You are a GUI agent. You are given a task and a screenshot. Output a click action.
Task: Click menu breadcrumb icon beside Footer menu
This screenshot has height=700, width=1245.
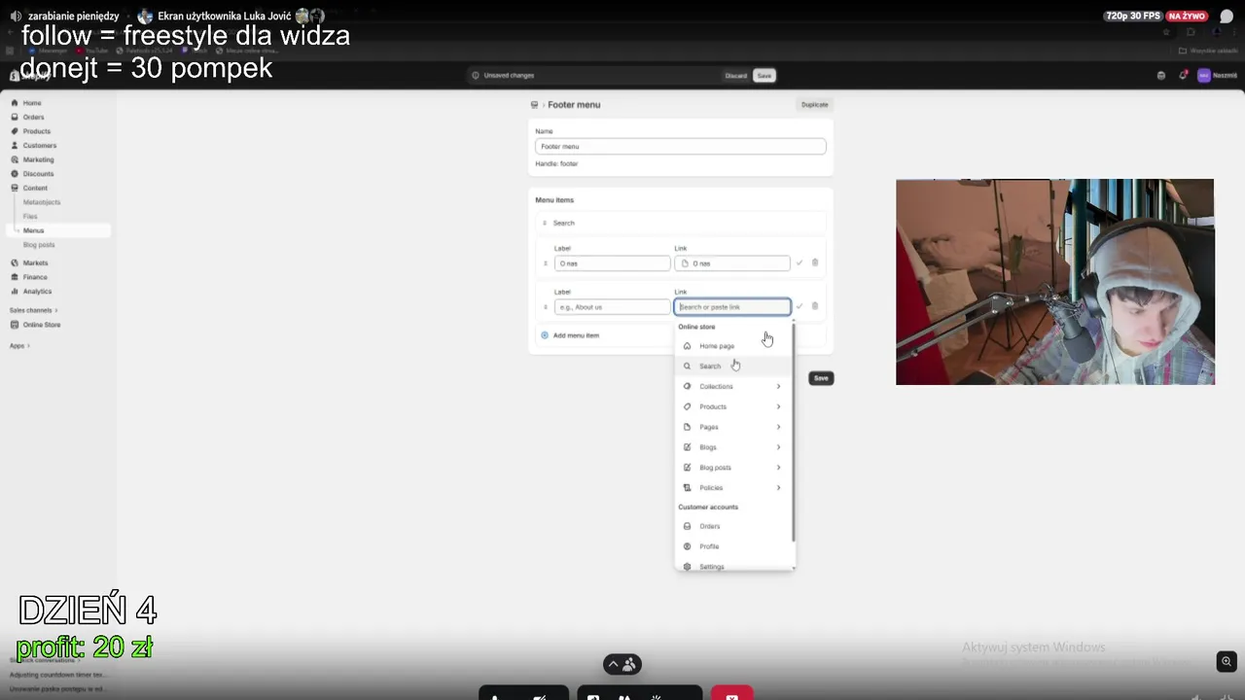click(534, 105)
